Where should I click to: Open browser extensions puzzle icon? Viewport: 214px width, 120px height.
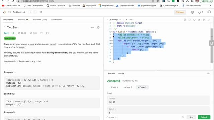pos(178,1)
